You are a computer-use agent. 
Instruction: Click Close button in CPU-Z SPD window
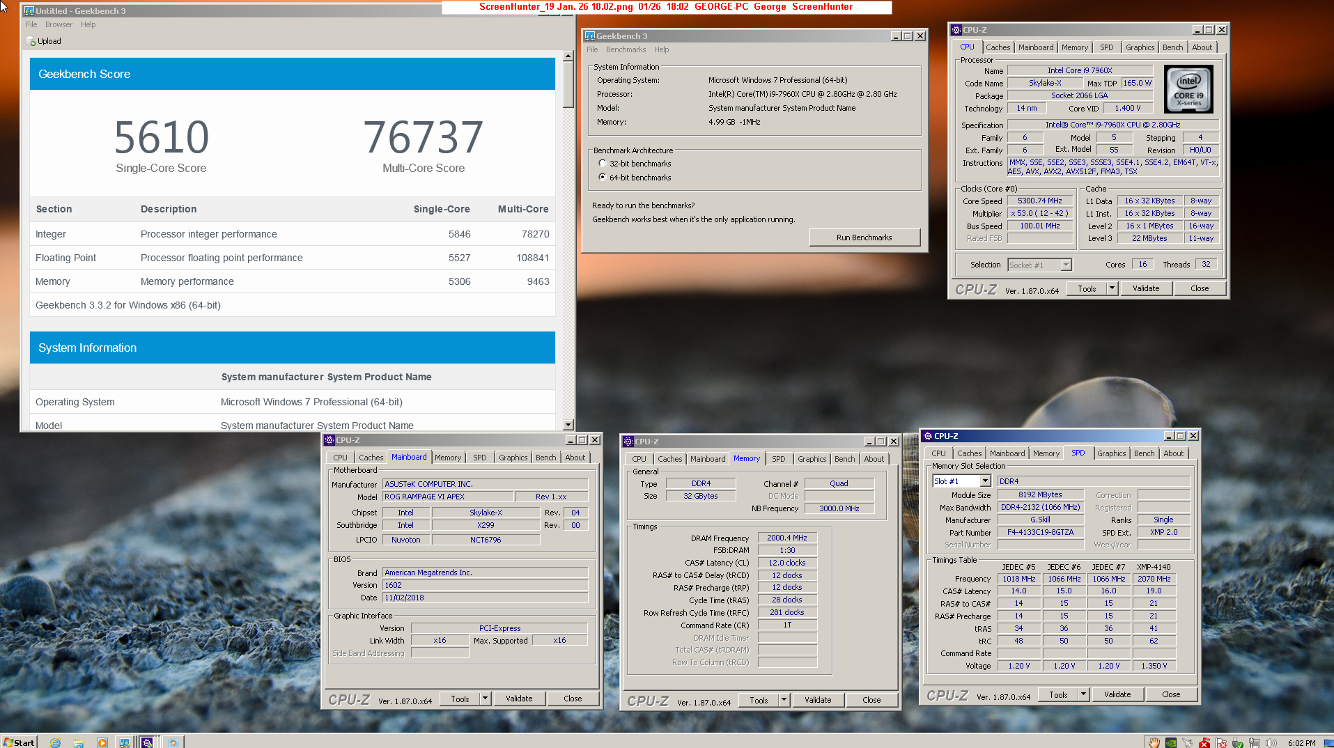coord(1171,694)
